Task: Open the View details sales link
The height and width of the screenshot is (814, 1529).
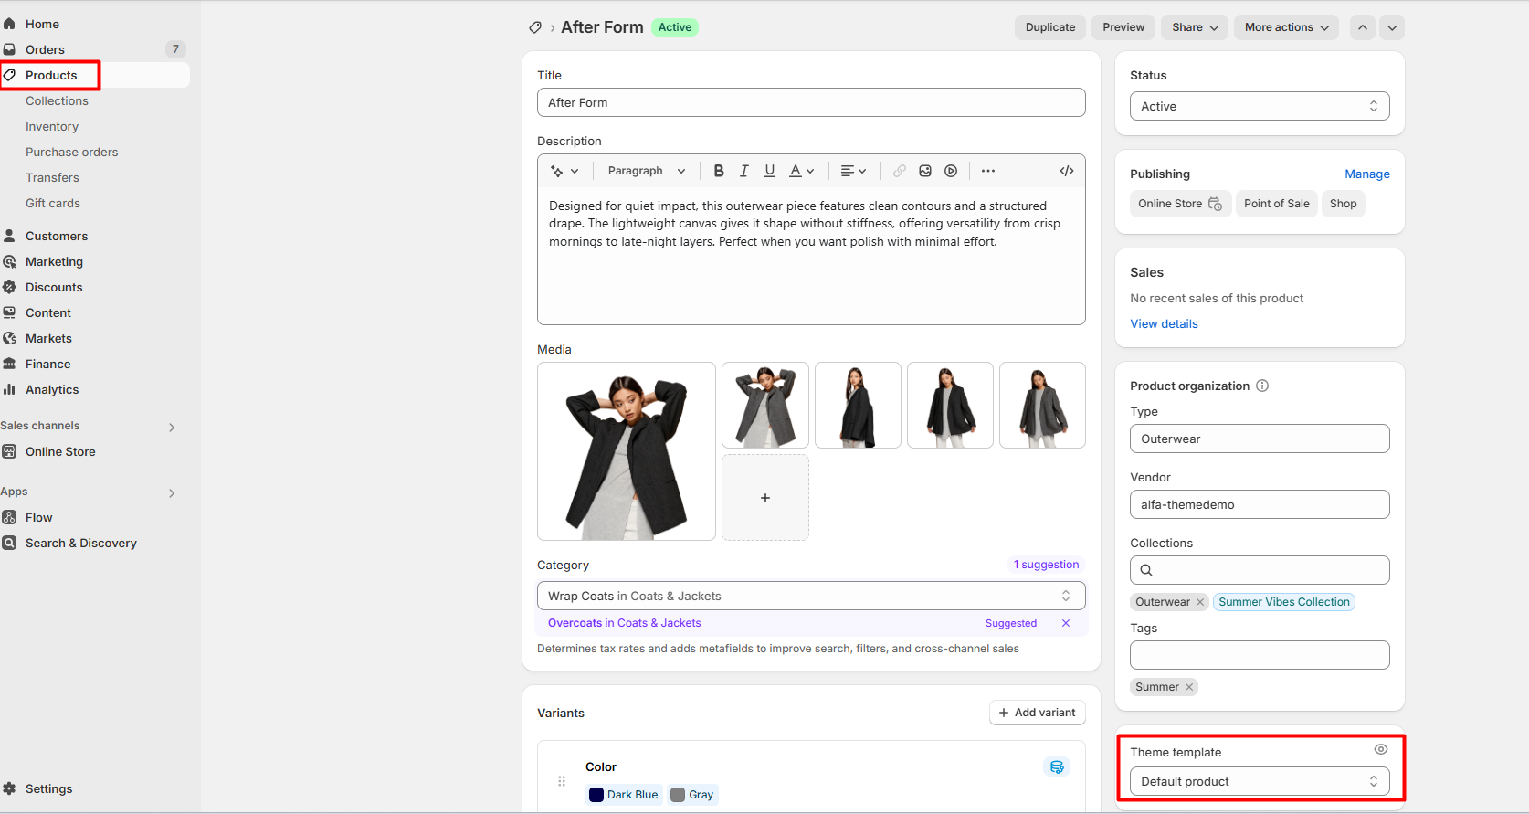Action: click(x=1164, y=323)
